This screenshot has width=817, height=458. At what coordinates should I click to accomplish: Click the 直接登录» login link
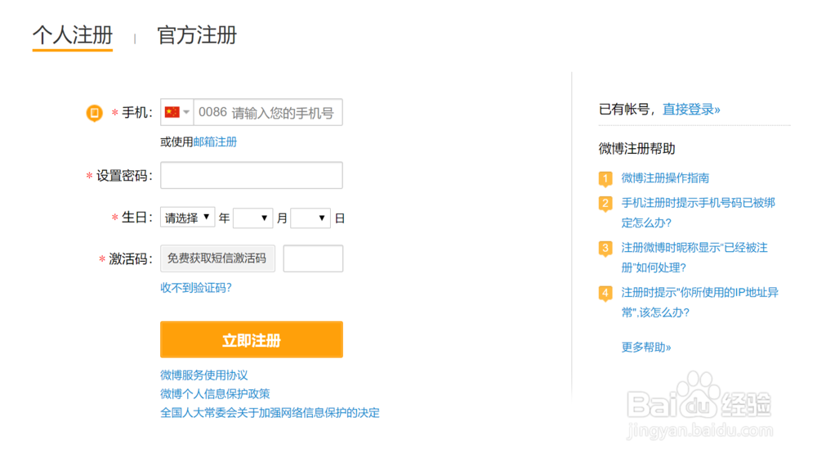[691, 110]
